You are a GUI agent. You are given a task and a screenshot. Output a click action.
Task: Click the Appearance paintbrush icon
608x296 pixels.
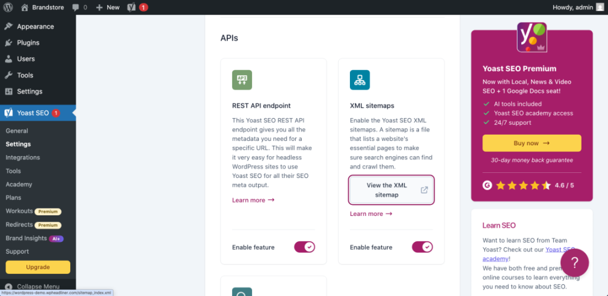pos(9,26)
